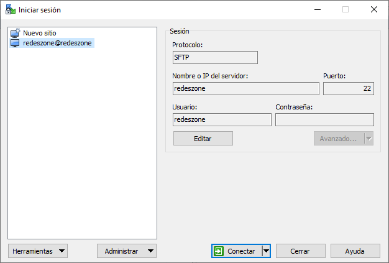Click the Usuario: label

[185, 107]
